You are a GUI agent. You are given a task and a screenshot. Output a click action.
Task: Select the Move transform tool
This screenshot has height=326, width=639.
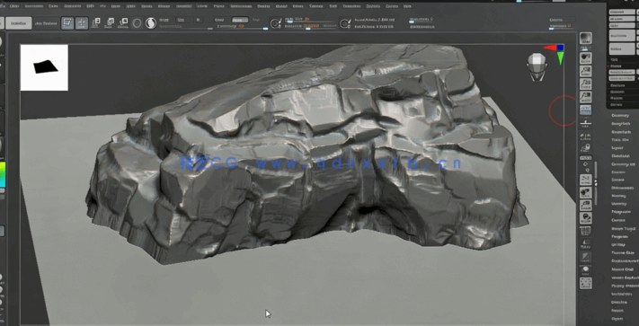[x=96, y=23]
